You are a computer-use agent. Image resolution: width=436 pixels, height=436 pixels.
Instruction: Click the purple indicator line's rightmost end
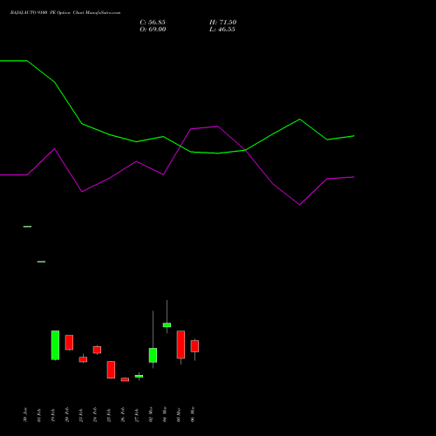pyautogui.click(x=354, y=177)
